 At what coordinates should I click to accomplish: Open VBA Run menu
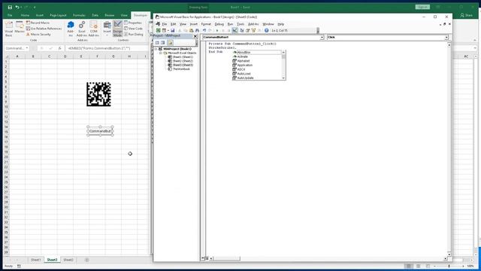[x=230, y=24]
